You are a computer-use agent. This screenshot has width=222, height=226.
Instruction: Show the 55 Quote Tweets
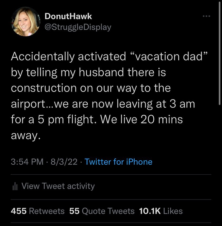point(102,211)
